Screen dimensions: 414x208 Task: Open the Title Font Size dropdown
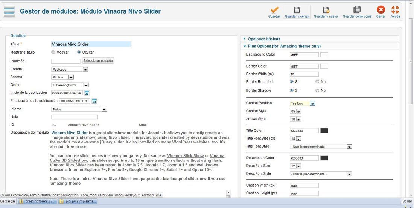[295, 139]
